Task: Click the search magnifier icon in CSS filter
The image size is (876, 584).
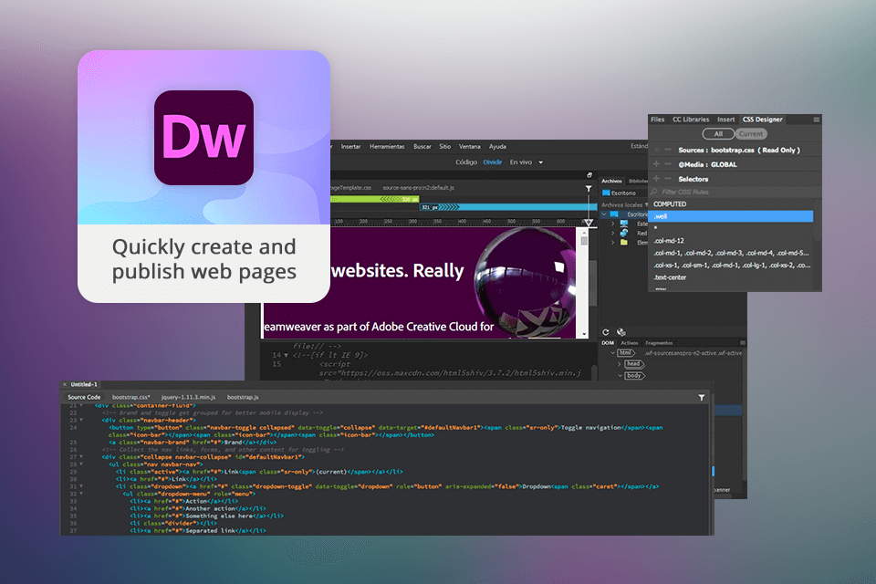Action: point(654,192)
